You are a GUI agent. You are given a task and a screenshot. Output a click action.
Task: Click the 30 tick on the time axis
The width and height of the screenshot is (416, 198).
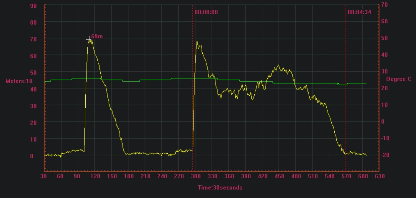click(x=45, y=176)
